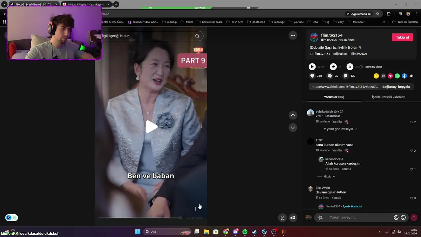Screen dimensions: 421x237
Task: Switch to İçerik üreticisi videoları tab
Action: (x=388, y=97)
